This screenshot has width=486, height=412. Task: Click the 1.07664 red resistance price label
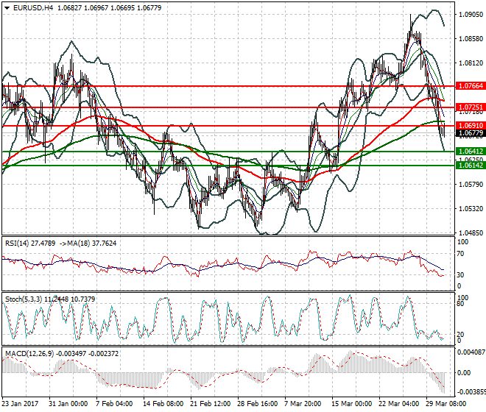[x=471, y=86]
